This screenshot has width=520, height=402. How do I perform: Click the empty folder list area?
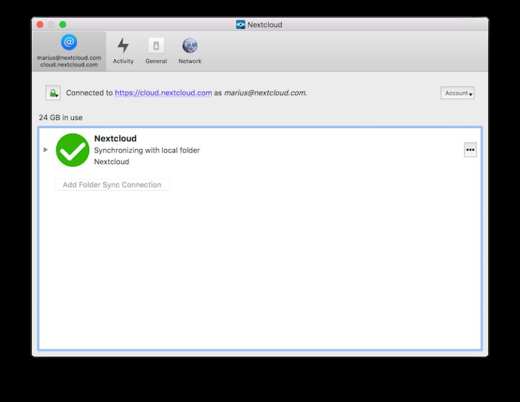pos(258,270)
